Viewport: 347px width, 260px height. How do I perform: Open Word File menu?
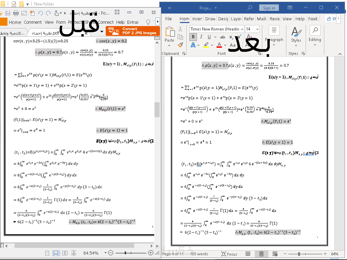pos(168,19)
